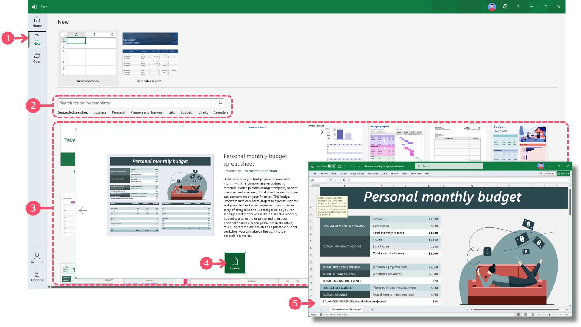The width and height of the screenshot is (581, 327).
Task: Click the Save icon in the budget workbook
Action: (x=340, y=166)
